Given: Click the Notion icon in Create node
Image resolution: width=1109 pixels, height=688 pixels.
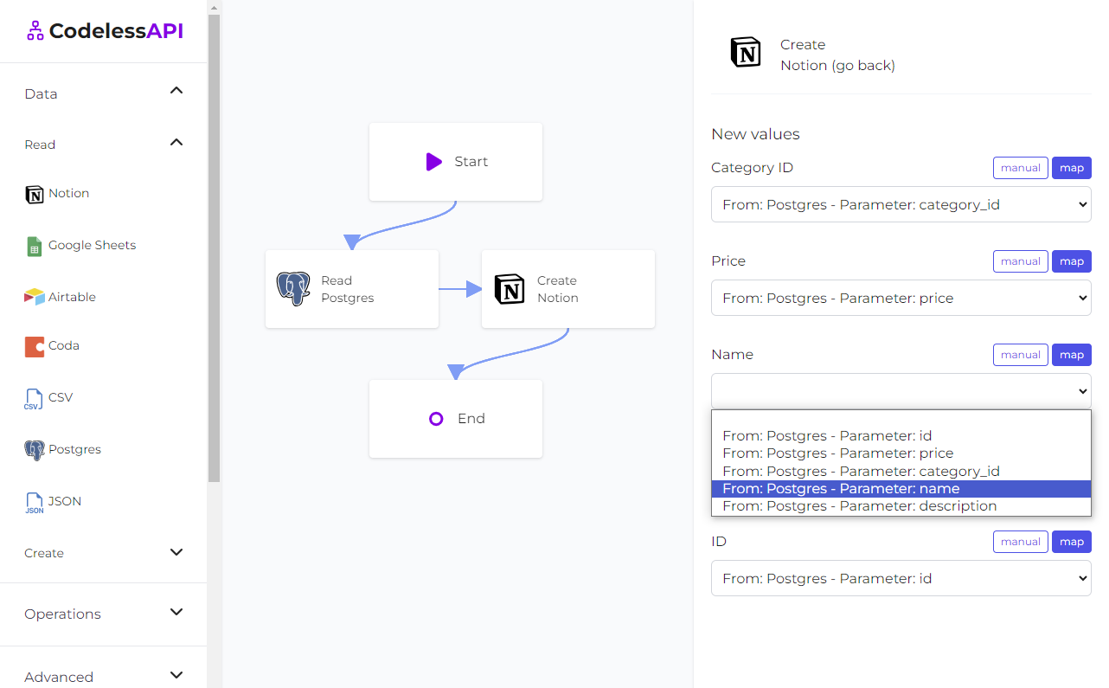Looking at the screenshot, I should (x=510, y=289).
